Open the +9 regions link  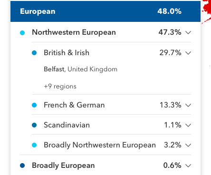(x=60, y=87)
